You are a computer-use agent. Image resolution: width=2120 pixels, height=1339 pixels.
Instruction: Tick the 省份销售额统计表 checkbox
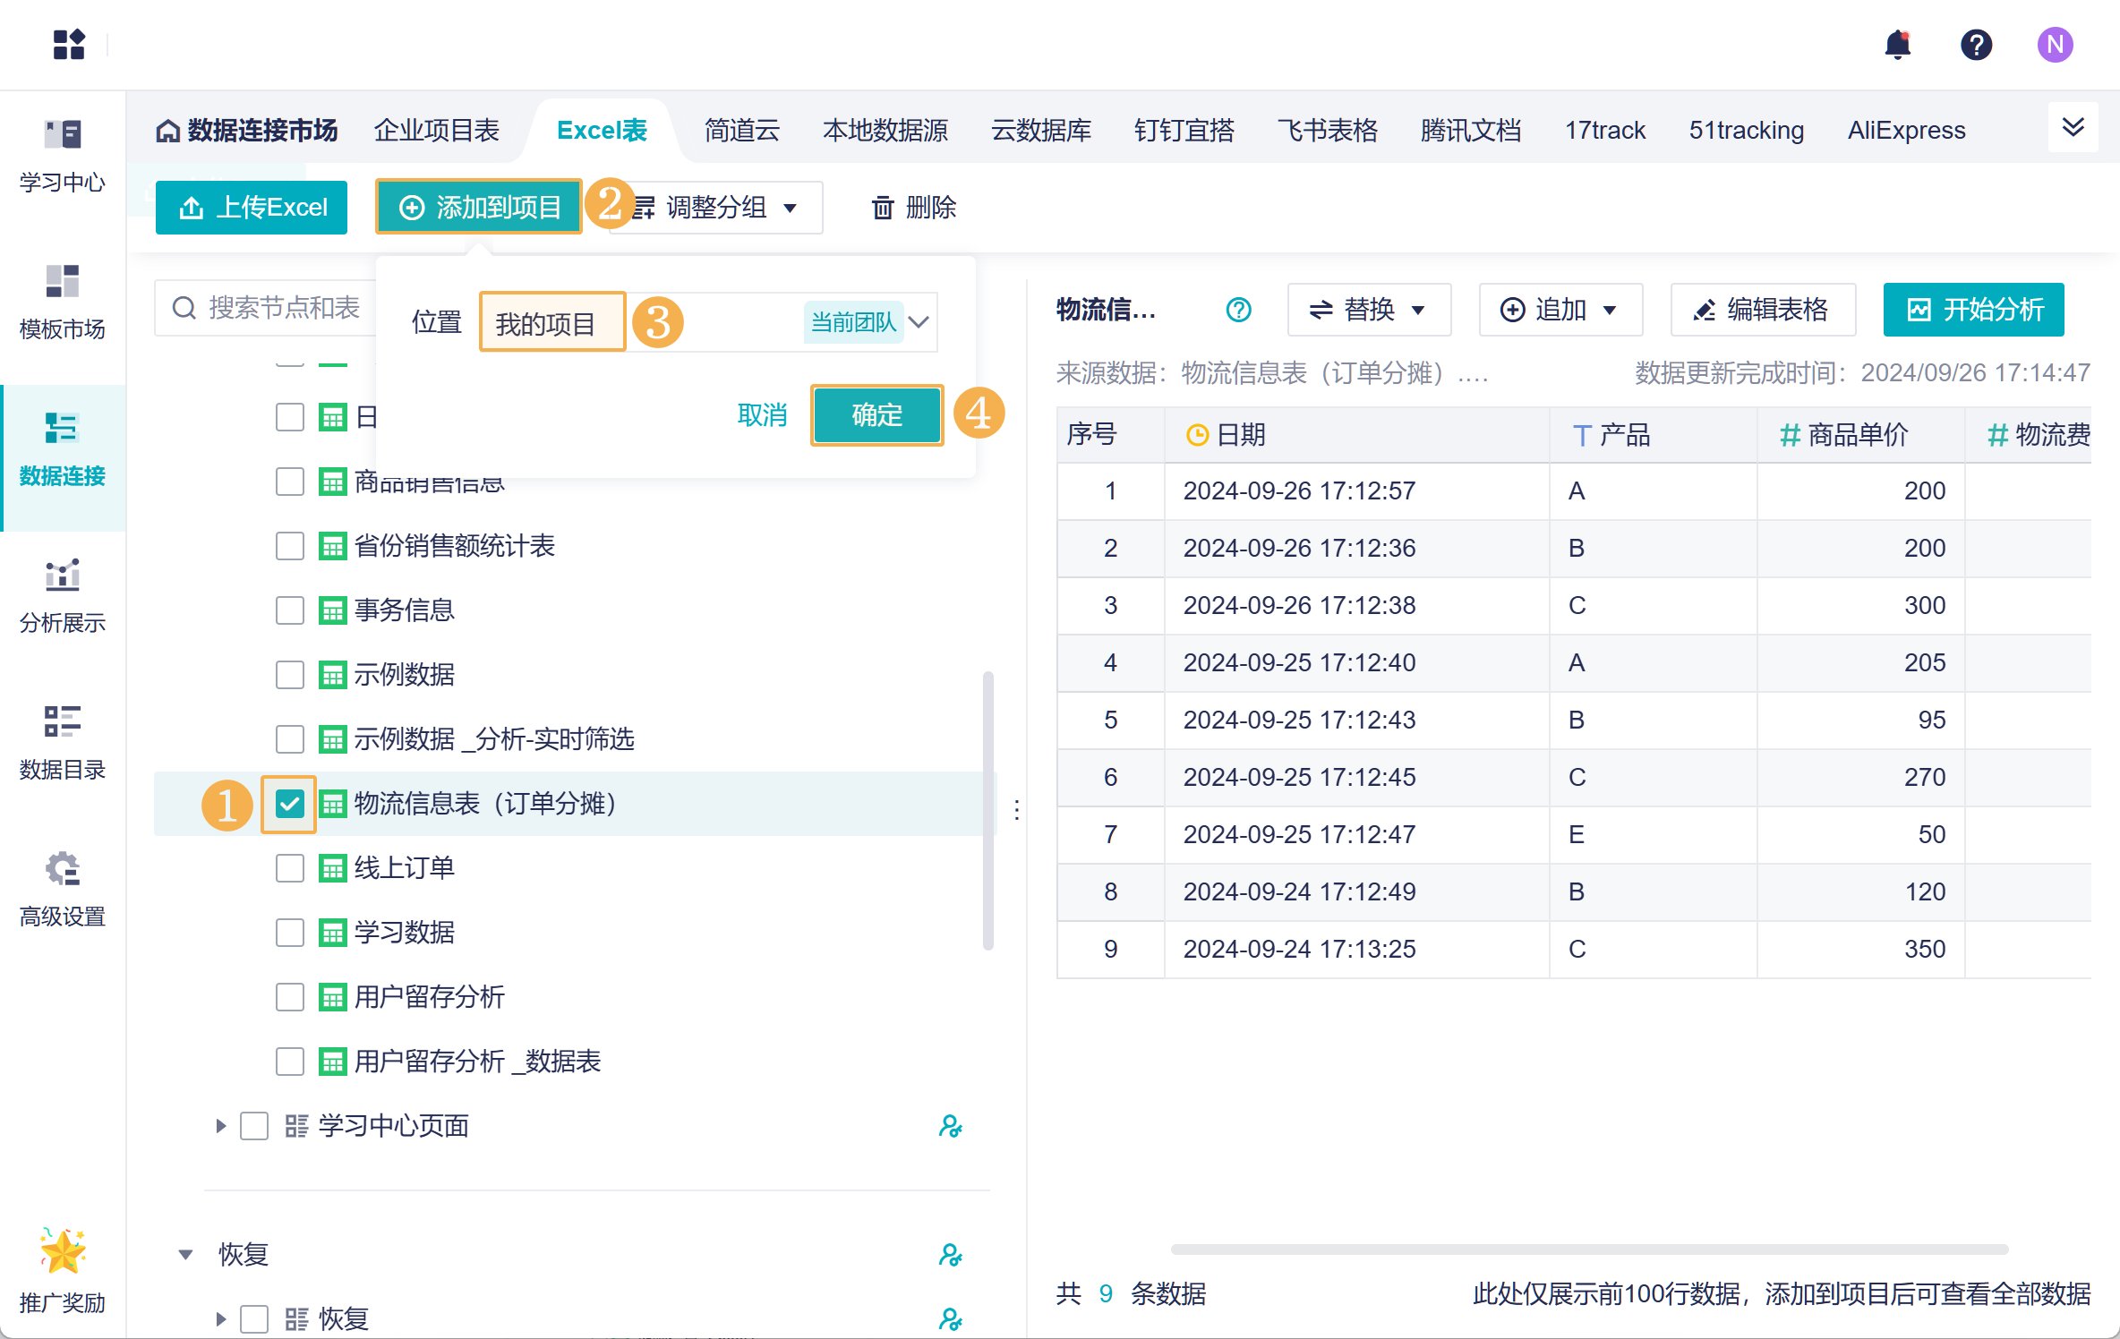[x=289, y=546]
